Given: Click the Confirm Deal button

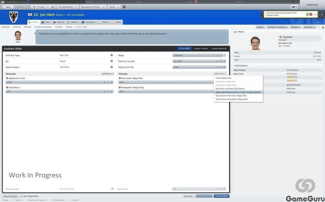Looking at the screenshot, I should point(222,196).
